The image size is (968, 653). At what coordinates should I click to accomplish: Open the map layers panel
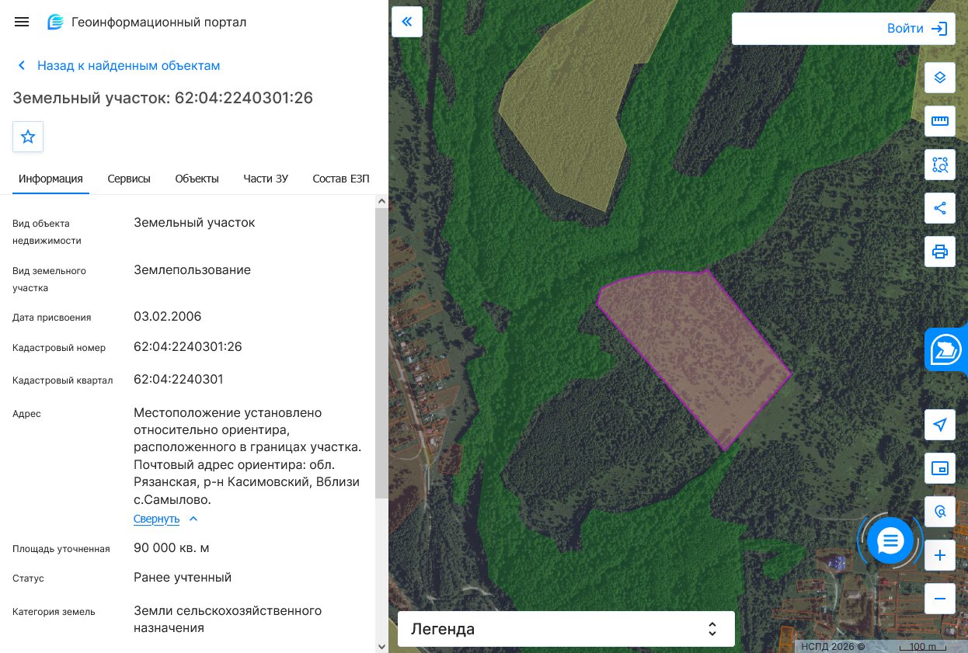click(940, 78)
